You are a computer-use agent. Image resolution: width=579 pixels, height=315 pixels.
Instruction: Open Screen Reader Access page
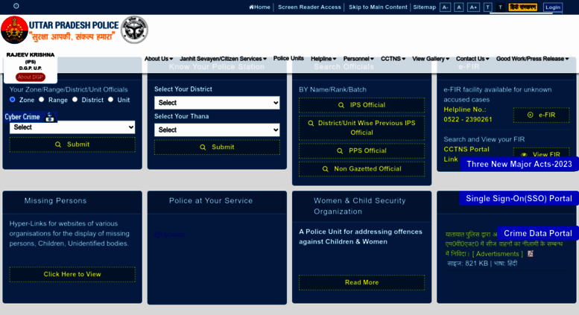tap(309, 7)
